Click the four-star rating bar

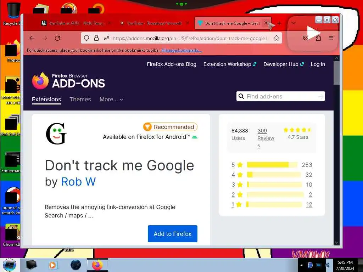[274, 175]
